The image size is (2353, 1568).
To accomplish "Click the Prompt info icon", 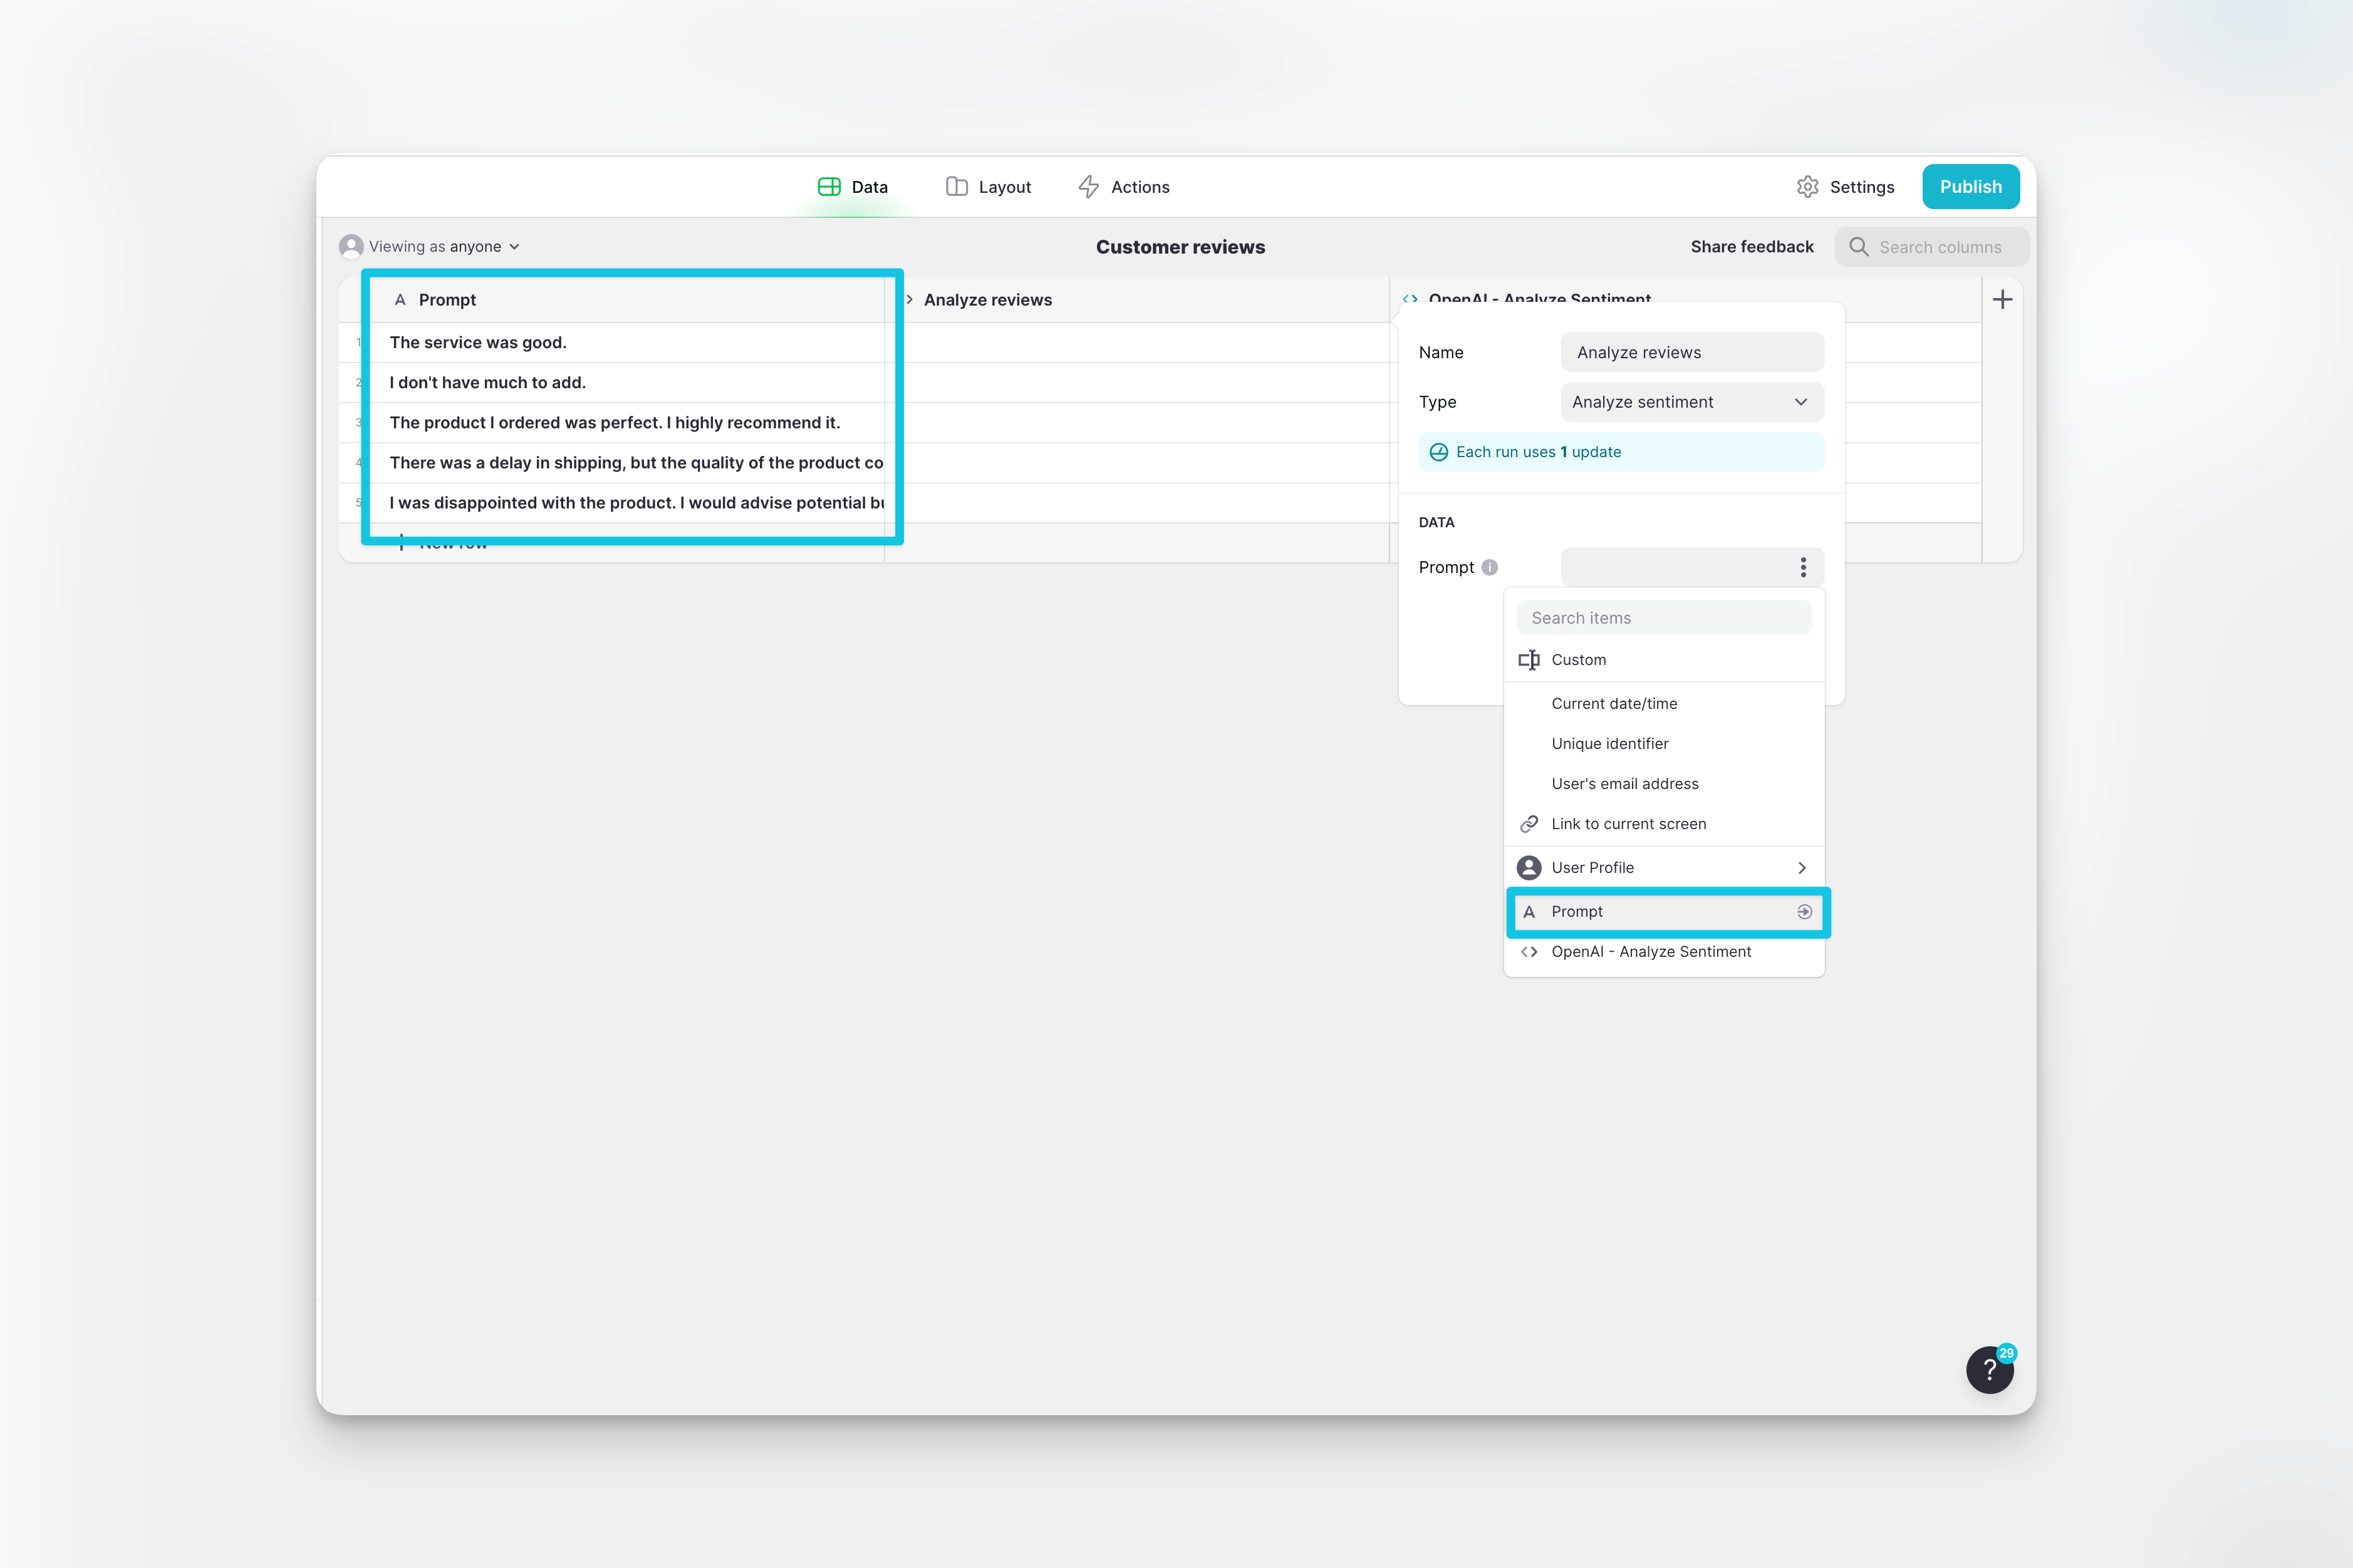I will pyautogui.click(x=1490, y=567).
